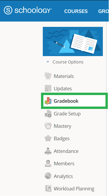Open the Attendance desk person icon
The width and height of the screenshot is (109, 196).
click(48, 151)
